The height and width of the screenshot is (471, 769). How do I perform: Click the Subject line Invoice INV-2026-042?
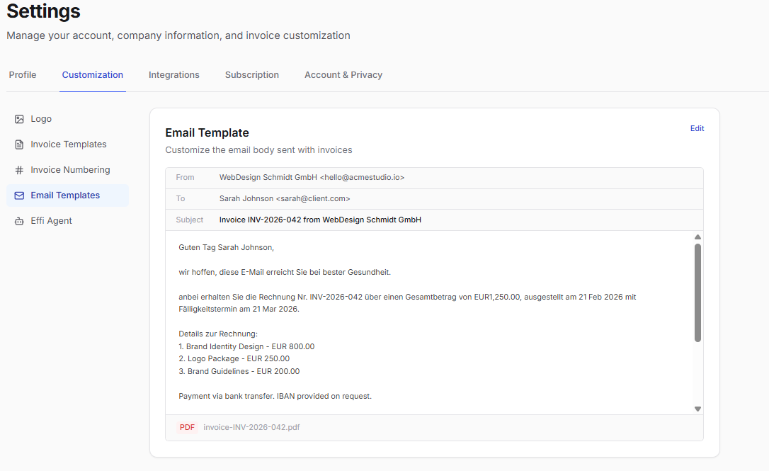click(x=320, y=220)
